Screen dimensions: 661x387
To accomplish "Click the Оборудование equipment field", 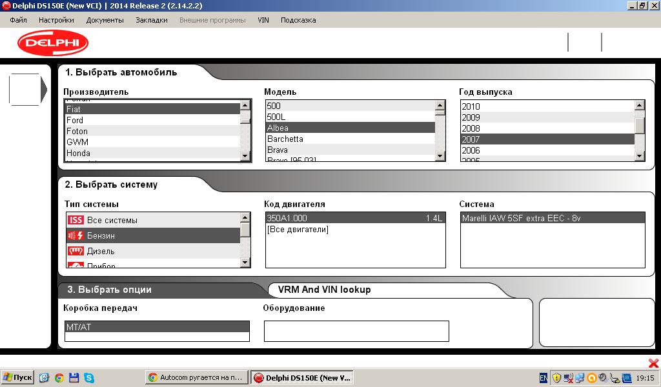I will pos(356,331).
